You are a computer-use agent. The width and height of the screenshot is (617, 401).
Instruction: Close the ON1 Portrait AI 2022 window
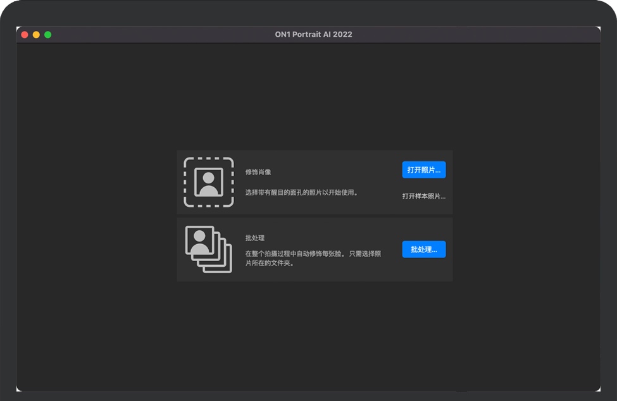25,35
